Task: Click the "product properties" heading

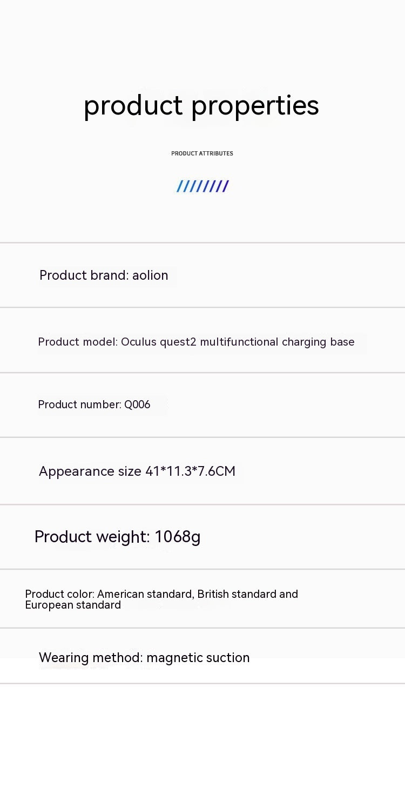Action: [201, 105]
